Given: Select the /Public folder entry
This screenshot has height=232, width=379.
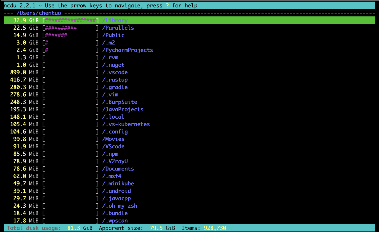Looking at the screenshot, I should [113, 35].
